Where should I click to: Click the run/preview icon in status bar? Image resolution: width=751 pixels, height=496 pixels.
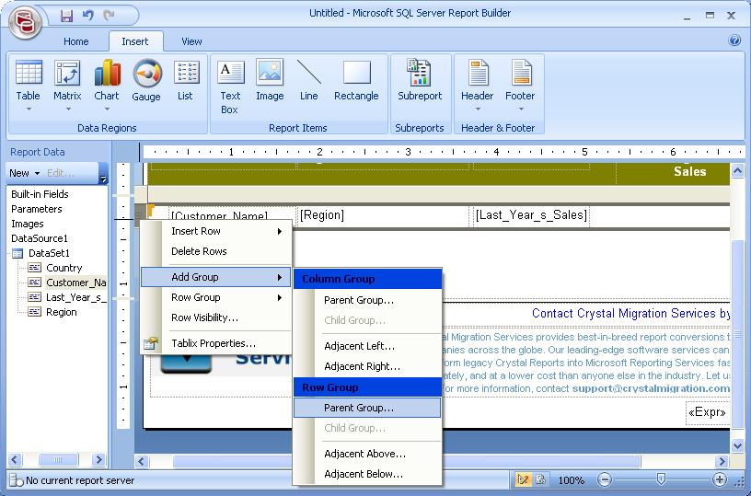541,479
